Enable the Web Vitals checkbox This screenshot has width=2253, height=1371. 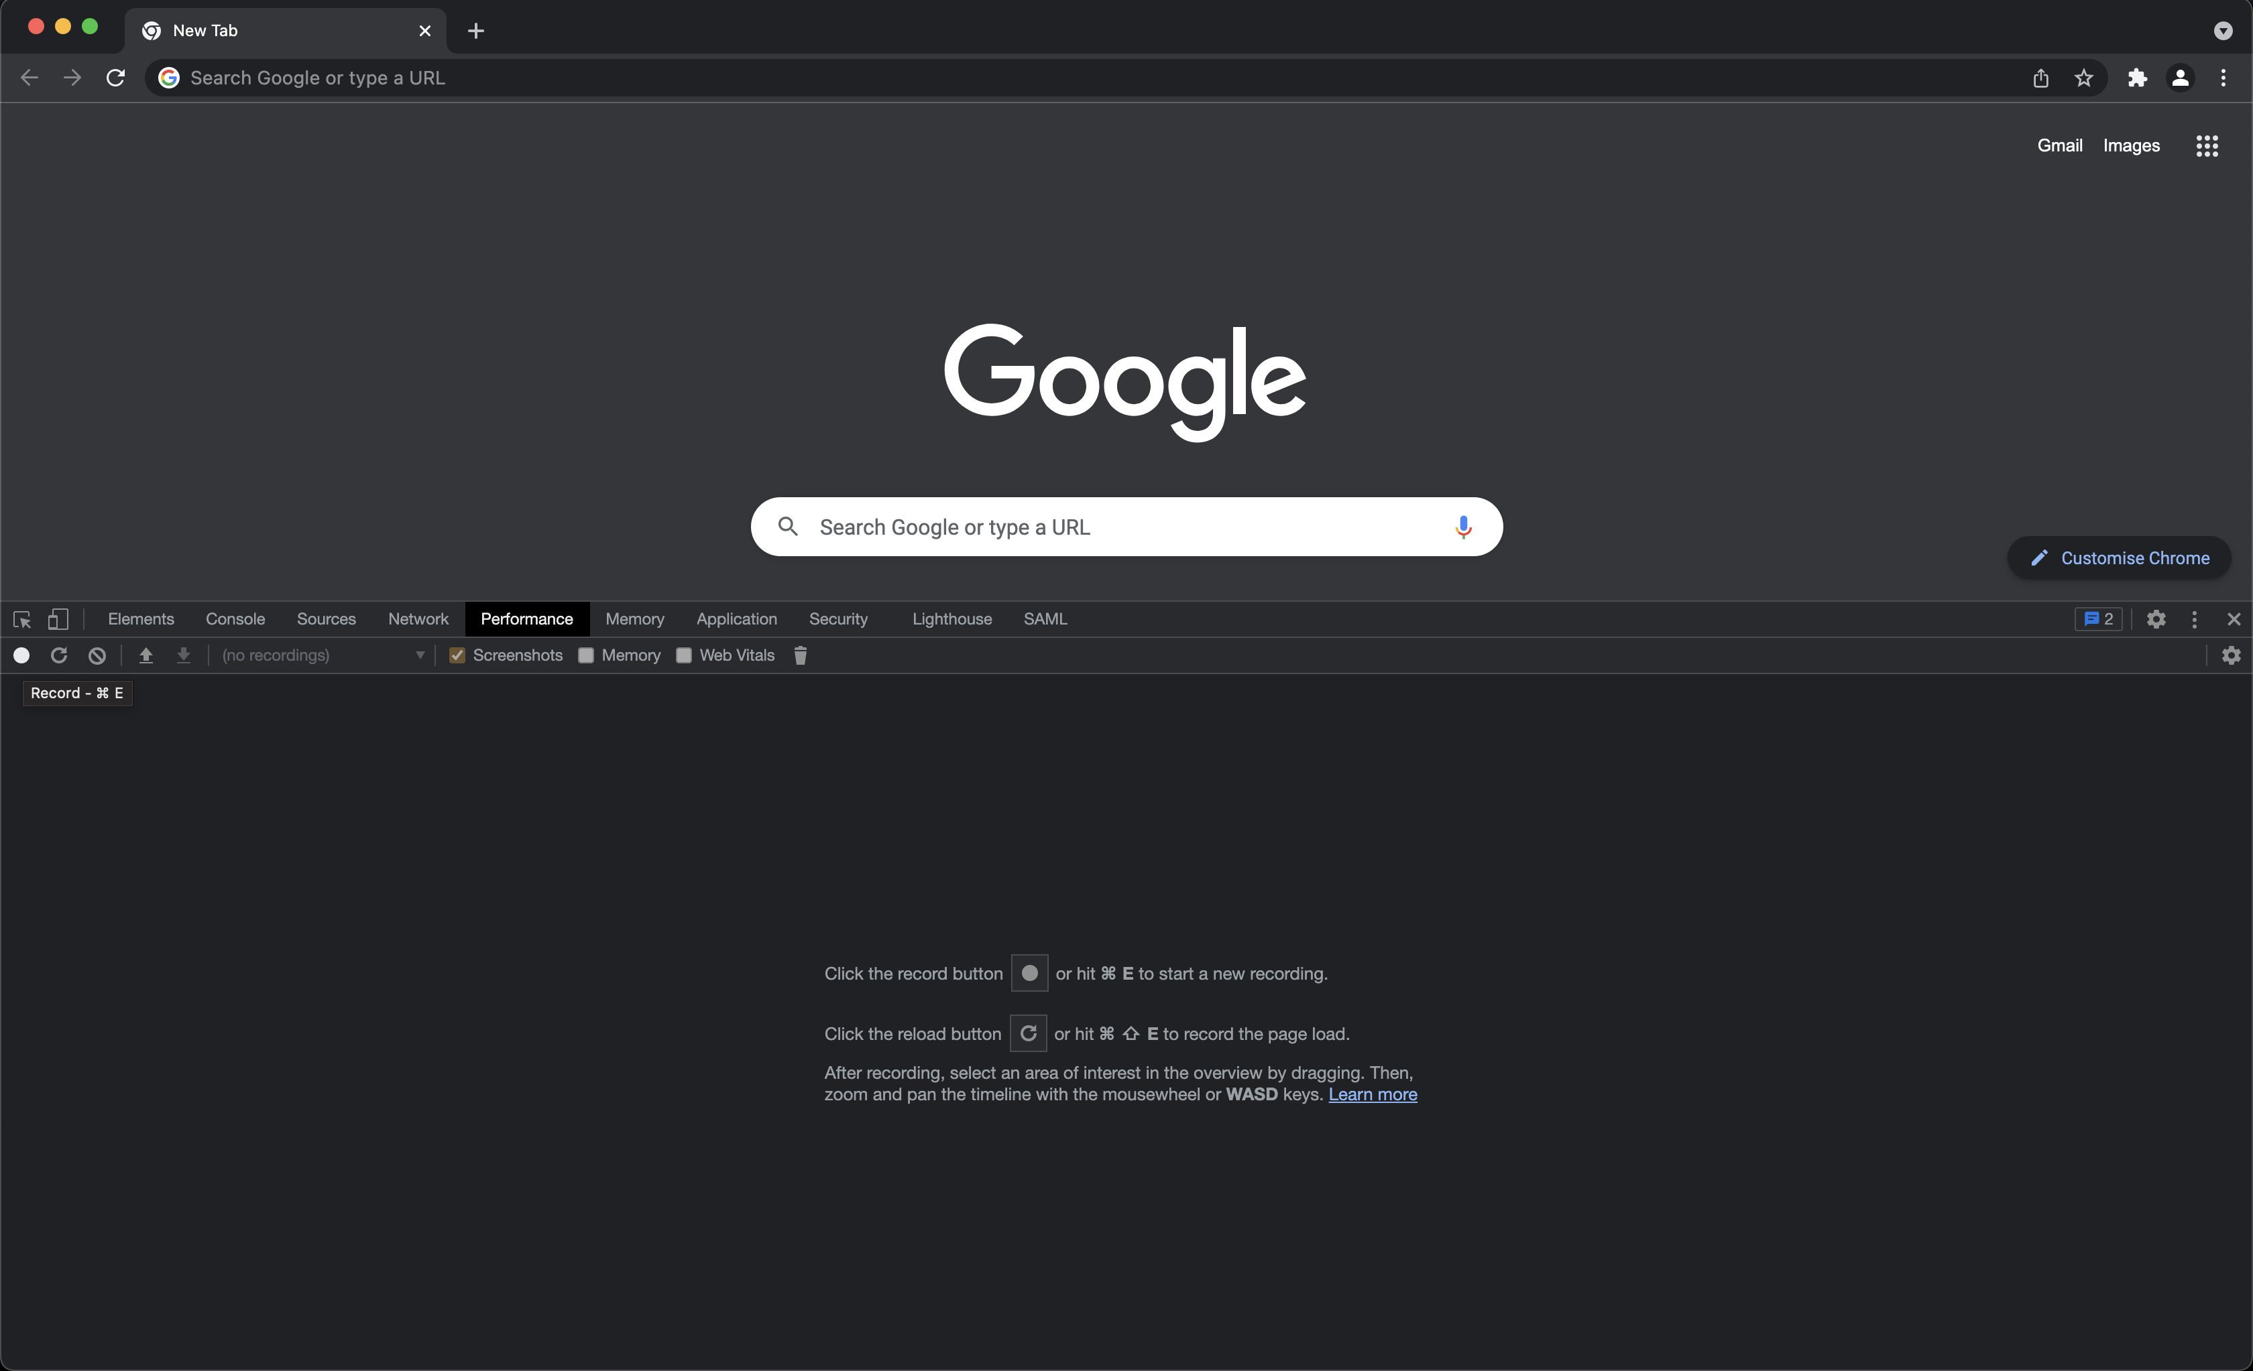click(x=684, y=655)
